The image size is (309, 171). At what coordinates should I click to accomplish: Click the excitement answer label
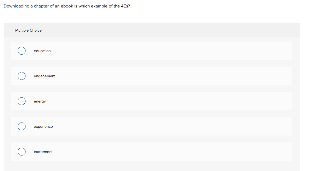click(x=43, y=152)
